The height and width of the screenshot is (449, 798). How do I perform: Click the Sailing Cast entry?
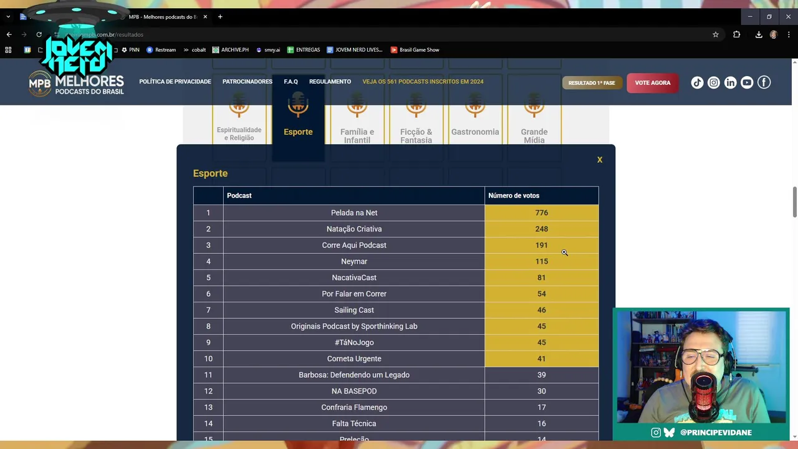(354, 310)
